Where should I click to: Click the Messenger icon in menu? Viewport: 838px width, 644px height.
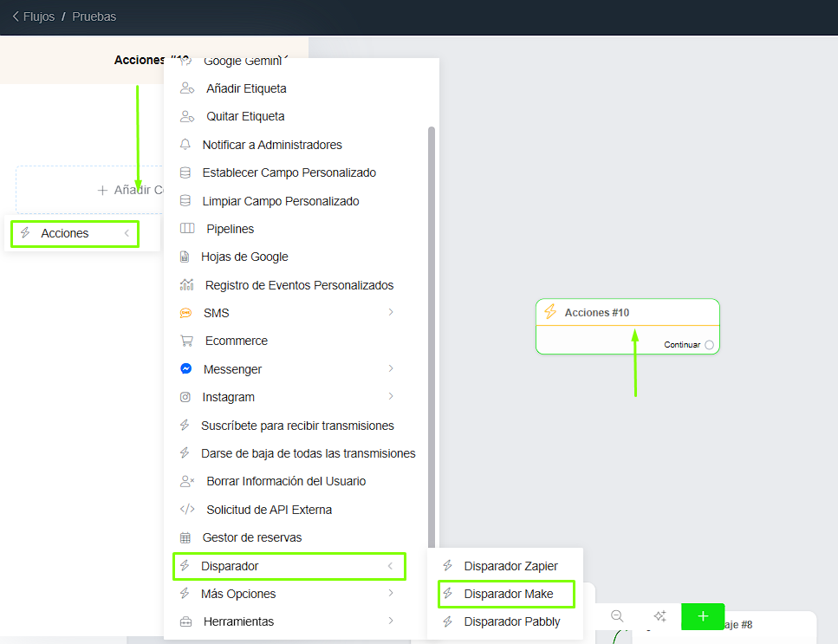[185, 369]
